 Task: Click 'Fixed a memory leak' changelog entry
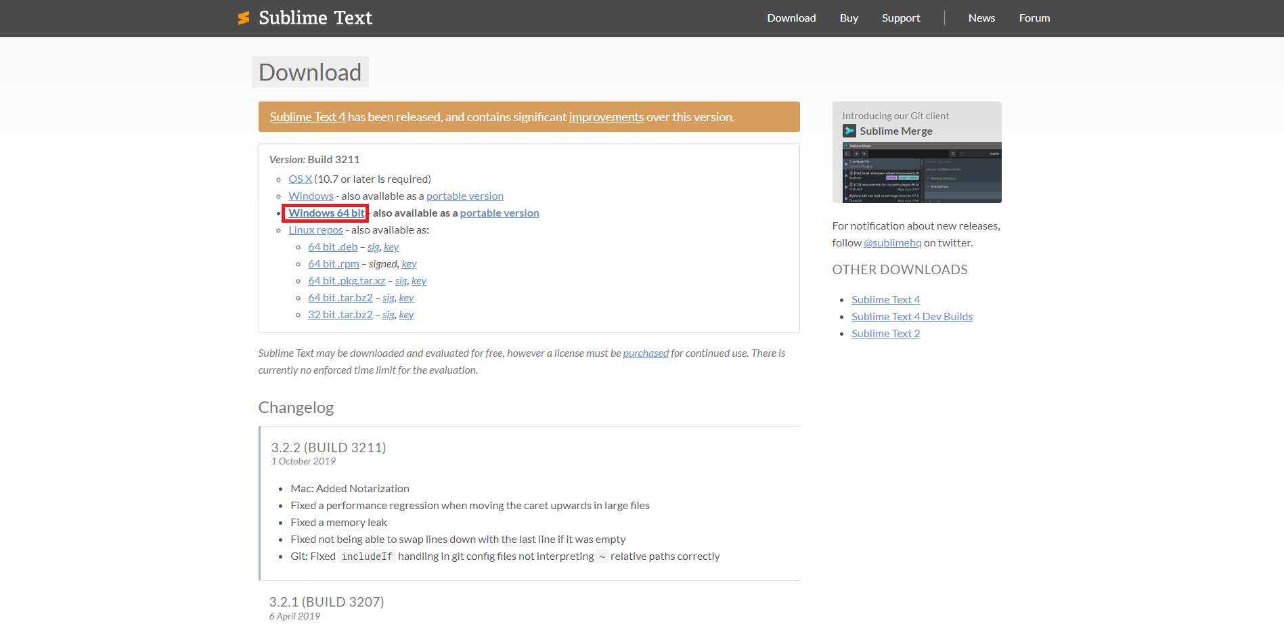338,523
